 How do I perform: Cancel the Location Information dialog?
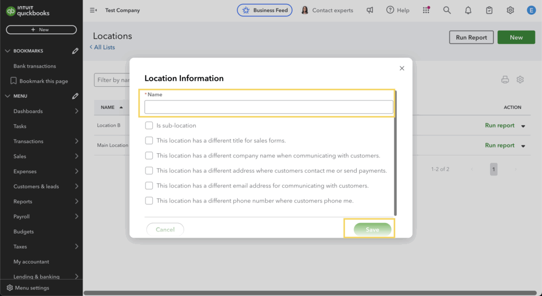coord(165,229)
